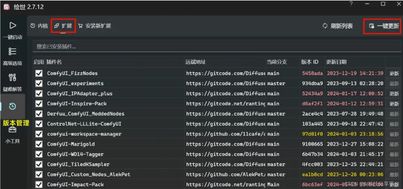Click 更新 button for ComfyUI_FizzNodes

[394, 73]
